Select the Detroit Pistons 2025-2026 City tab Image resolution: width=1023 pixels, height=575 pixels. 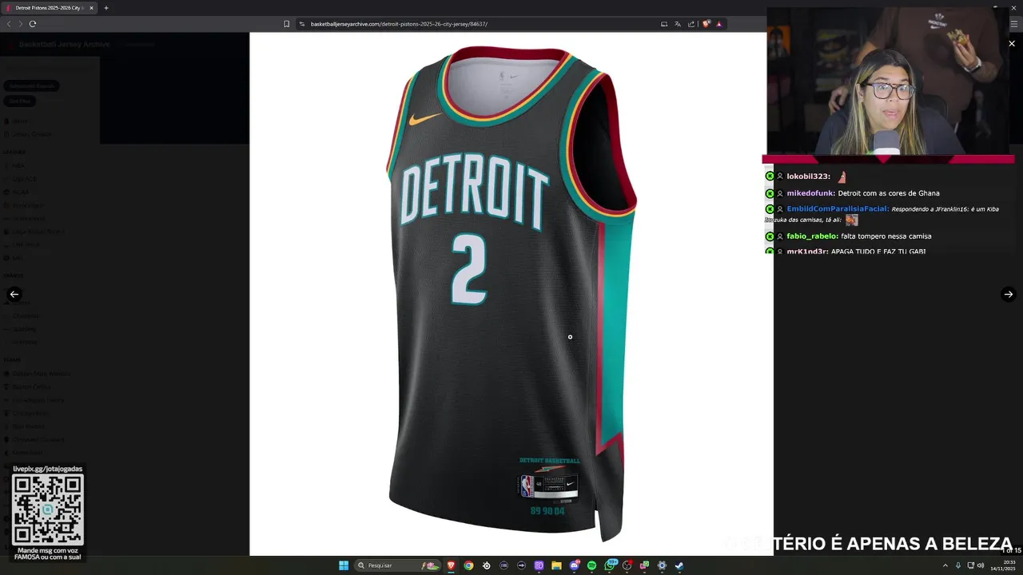[50, 8]
